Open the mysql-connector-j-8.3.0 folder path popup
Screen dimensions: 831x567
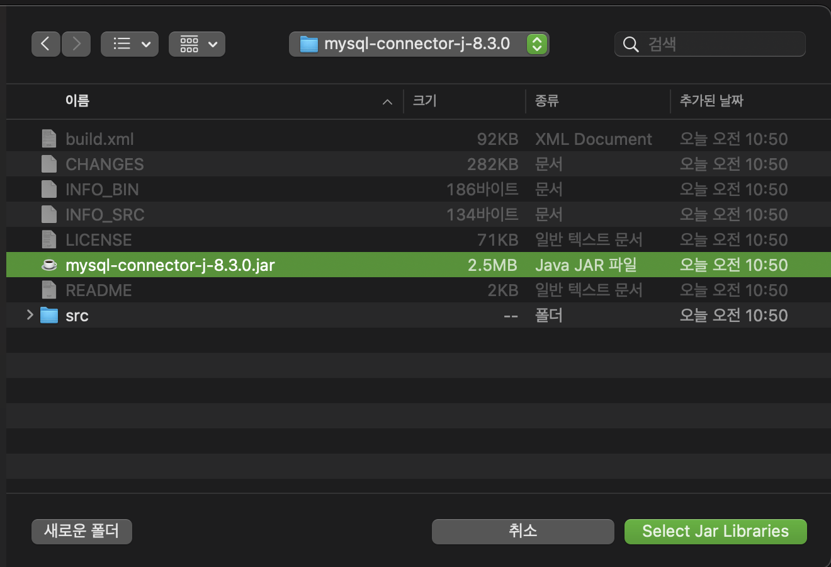[419, 44]
